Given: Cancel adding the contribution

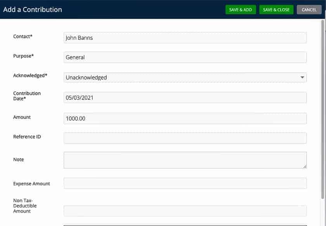Looking at the screenshot, I should pos(309,10).
